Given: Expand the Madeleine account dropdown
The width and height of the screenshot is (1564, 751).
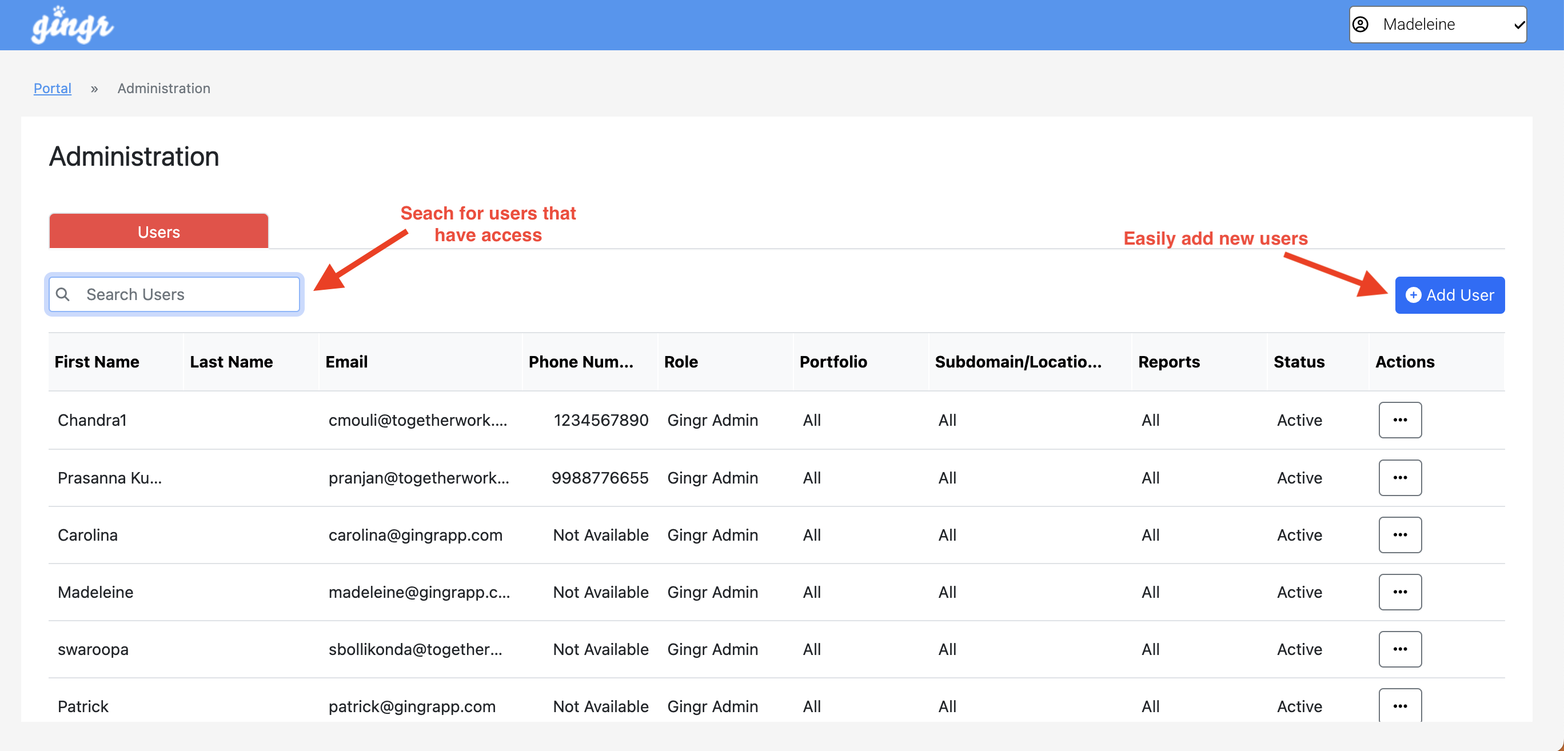Looking at the screenshot, I should tap(1437, 24).
